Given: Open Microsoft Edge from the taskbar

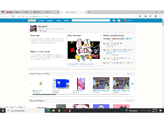Looking at the screenshot, I should coord(48,111).
